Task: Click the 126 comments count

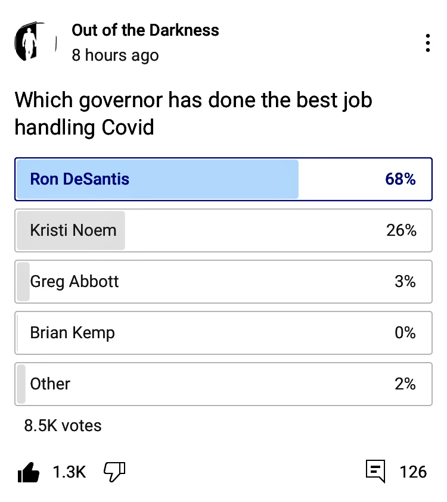Action: [x=413, y=473]
